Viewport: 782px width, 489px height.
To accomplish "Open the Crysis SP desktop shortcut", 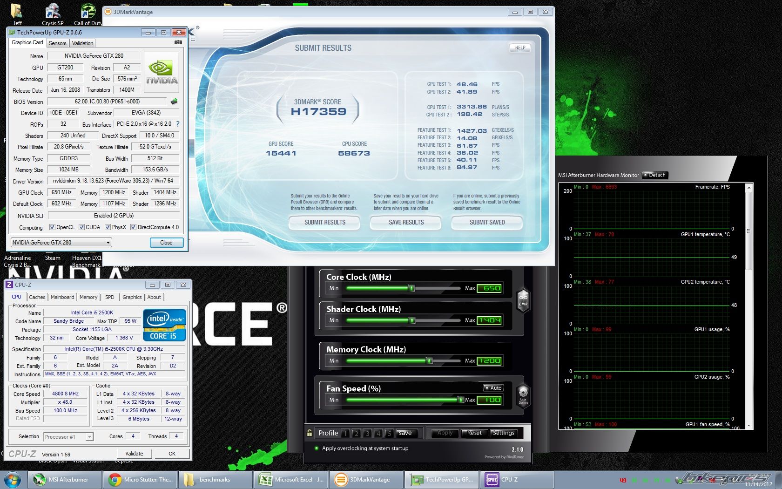I will (x=53, y=14).
